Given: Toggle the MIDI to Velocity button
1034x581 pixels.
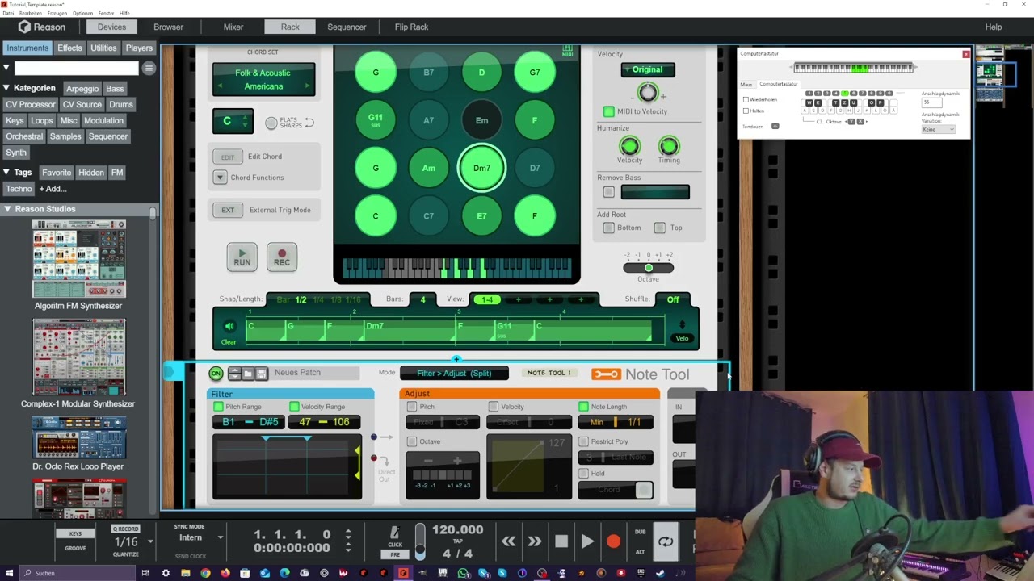Looking at the screenshot, I should [608, 111].
